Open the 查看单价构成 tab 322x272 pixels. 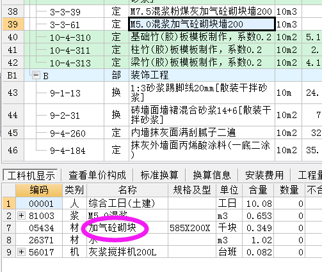click(x=97, y=176)
